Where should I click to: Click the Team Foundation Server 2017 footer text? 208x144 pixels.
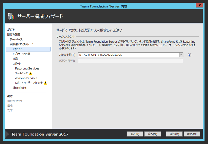(40, 134)
